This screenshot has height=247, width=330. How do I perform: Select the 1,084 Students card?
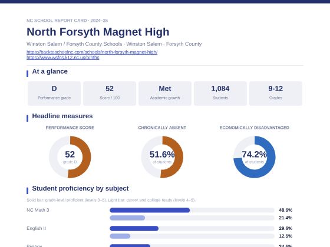[x=220, y=94]
